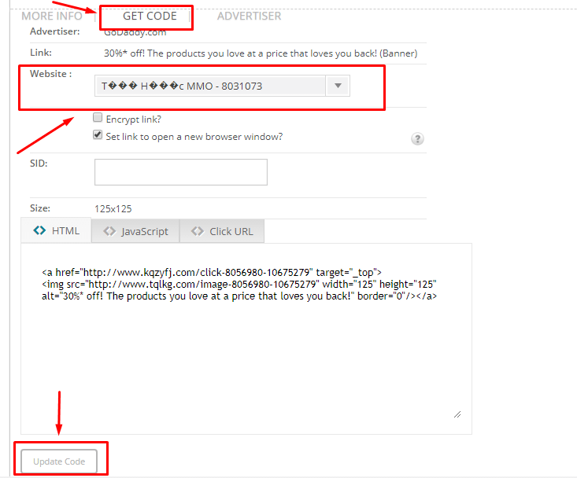Screen dimensions: 577x478
Task: Click the textarea resize grip icon
Action: click(x=457, y=414)
